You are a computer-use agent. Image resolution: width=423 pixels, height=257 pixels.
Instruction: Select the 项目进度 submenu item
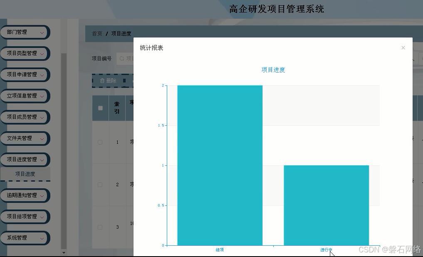point(25,174)
